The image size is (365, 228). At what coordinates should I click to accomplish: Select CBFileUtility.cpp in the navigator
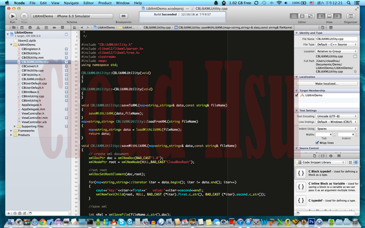(32, 70)
